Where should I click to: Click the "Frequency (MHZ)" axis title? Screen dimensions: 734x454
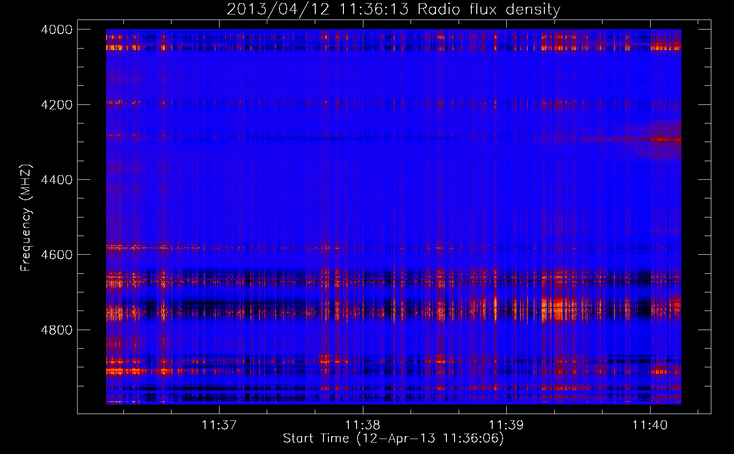pyautogui.click(x=26, y=218)
